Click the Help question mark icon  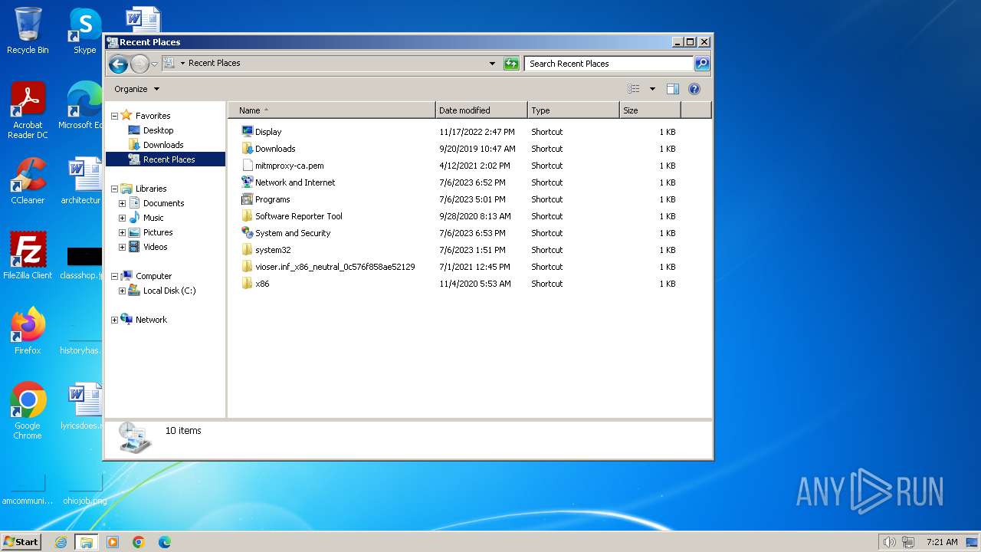click(694, 89)
